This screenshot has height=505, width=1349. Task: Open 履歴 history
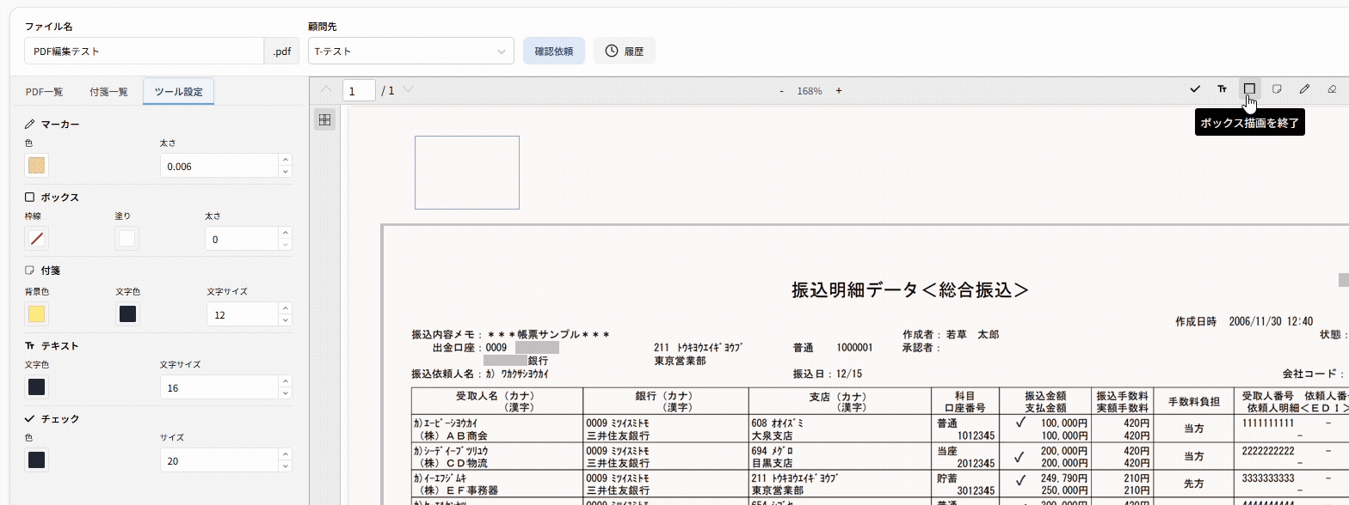pyautogui.click(x=625, y=51)
